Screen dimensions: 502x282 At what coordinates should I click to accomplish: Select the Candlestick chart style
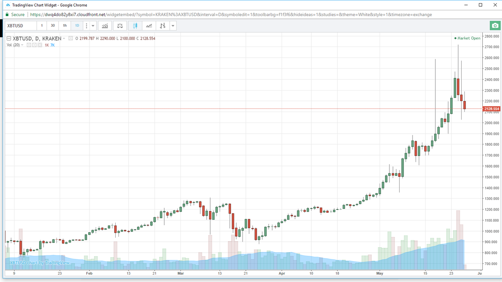click(x=135, y=26)
